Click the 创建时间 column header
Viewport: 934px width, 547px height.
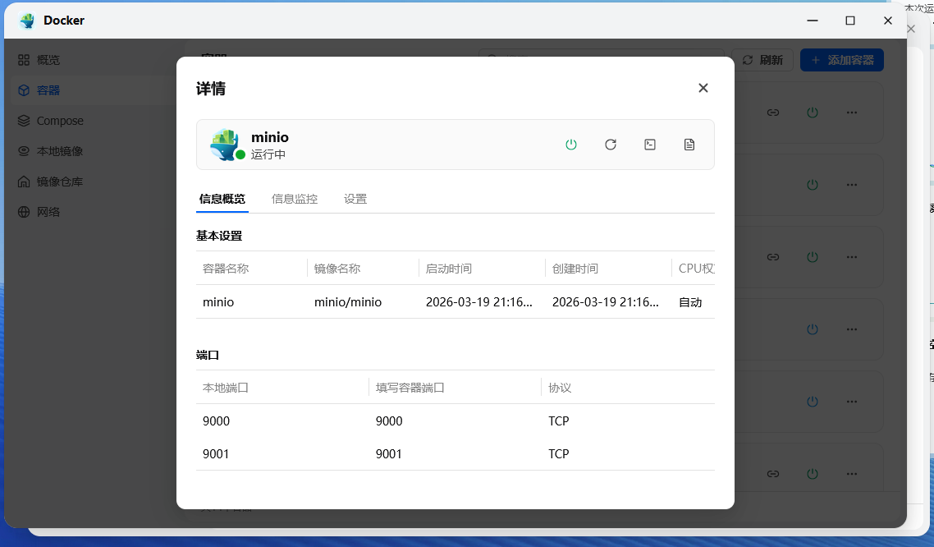pyautogui.click(x=575, y=269)
